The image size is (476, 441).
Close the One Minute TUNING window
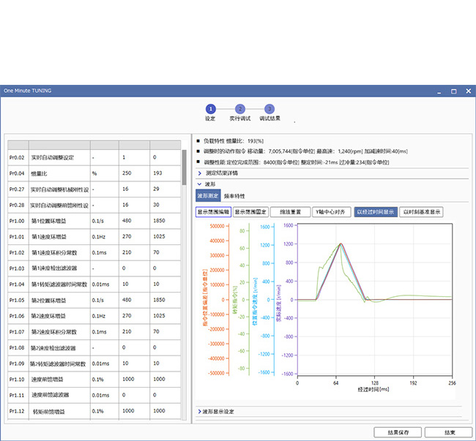click(x=467, y=91)
